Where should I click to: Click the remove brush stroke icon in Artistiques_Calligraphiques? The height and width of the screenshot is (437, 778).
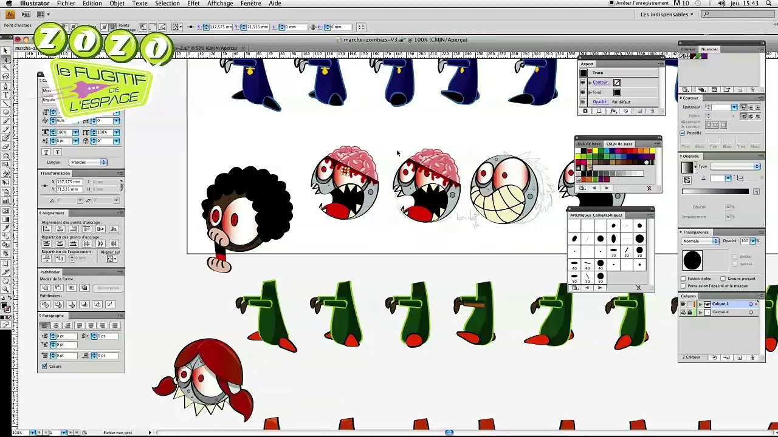click(638, 288)
